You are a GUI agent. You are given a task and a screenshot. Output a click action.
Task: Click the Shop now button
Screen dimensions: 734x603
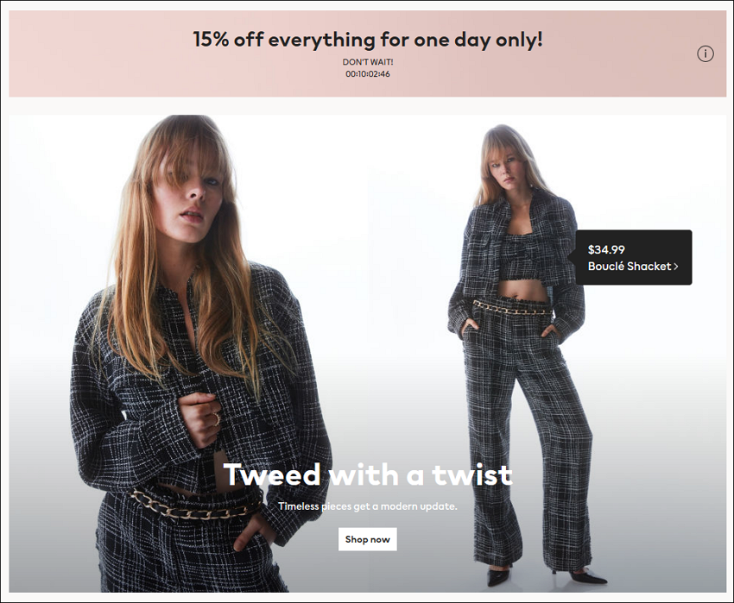pyautogui.click(x=368, y=539)
